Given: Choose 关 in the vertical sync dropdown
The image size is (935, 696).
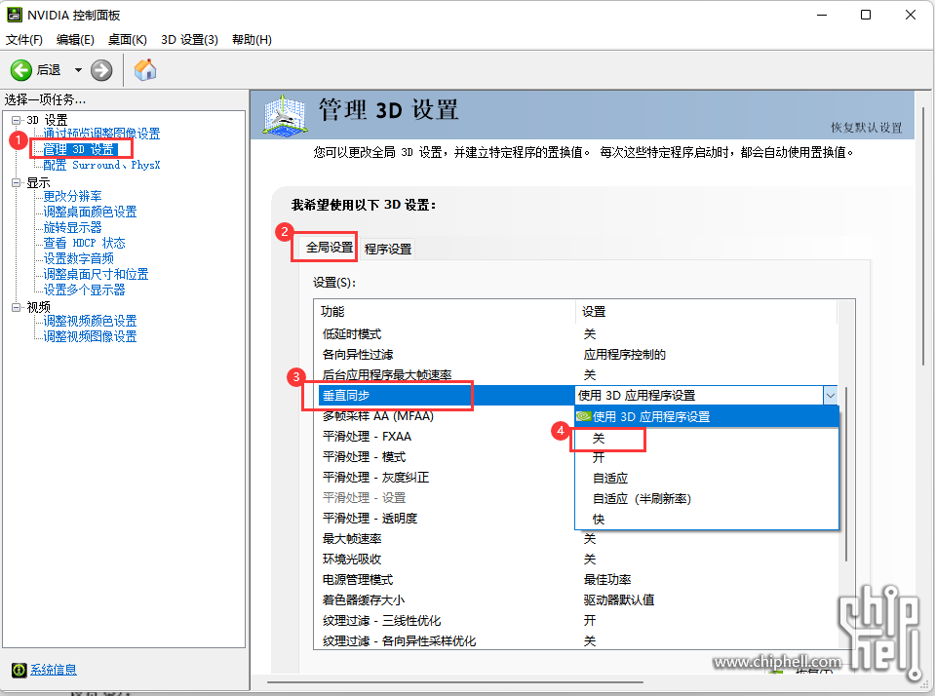Looking at the screenshot, I should [x=707, y=439].
